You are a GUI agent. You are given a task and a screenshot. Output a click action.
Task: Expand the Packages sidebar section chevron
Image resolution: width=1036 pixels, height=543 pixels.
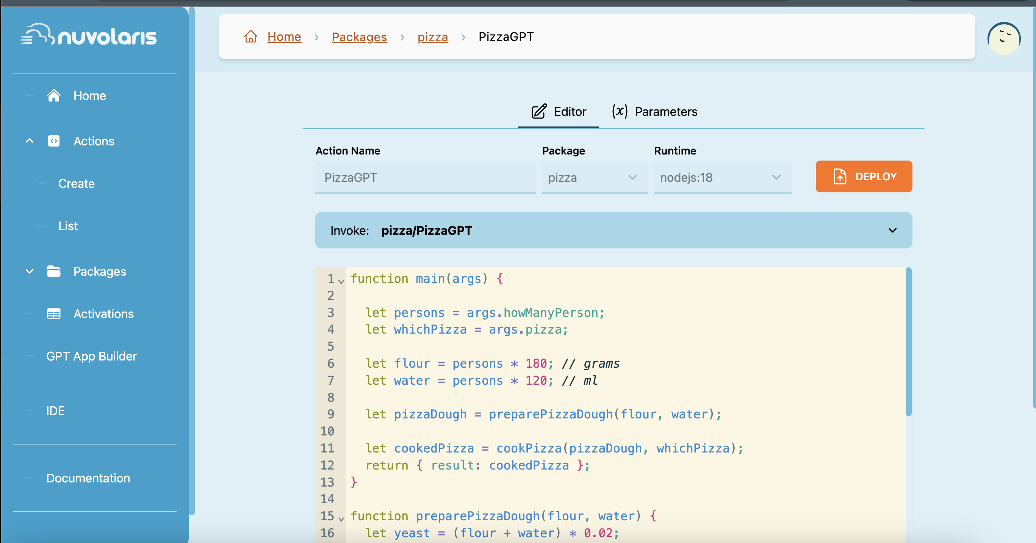pyautogui.click(x=29, y=271)
